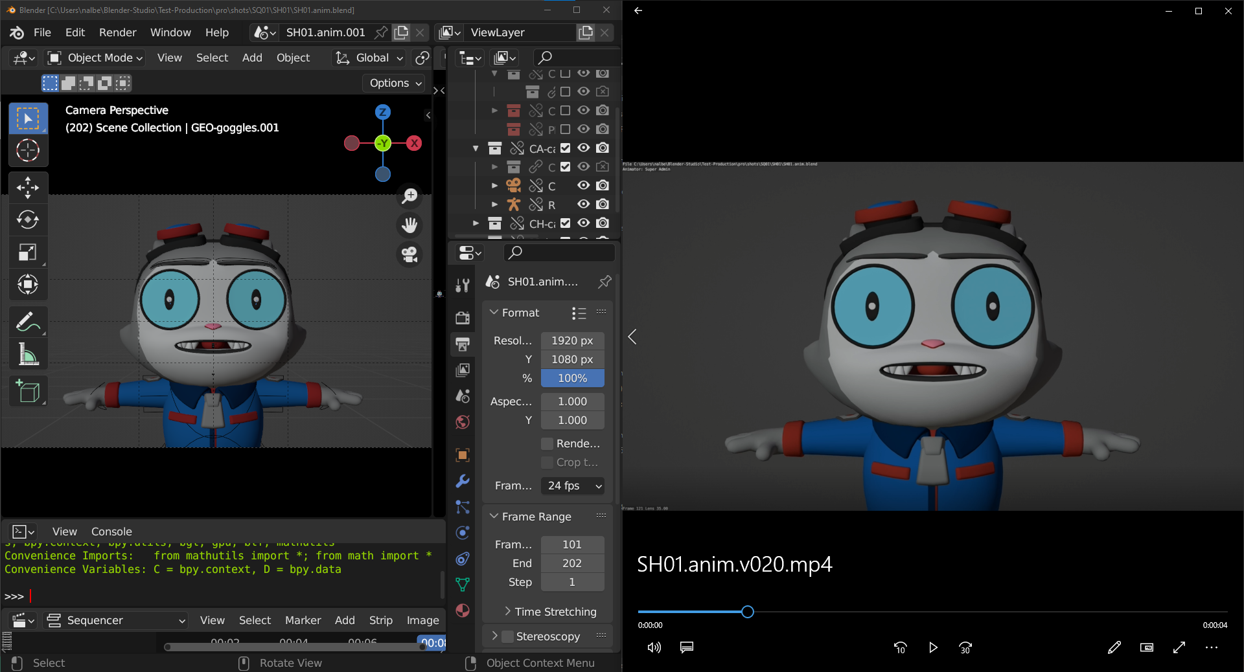The image size is (1244, 672).
Task: Open Format panel presets list icon
Action: coord(579,313)
